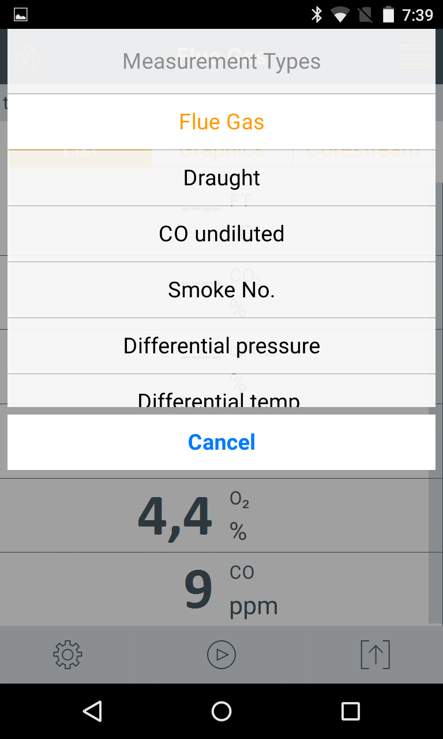Choose Draught from the list
Screen dimensions: 443x739
tap(221, 178)
